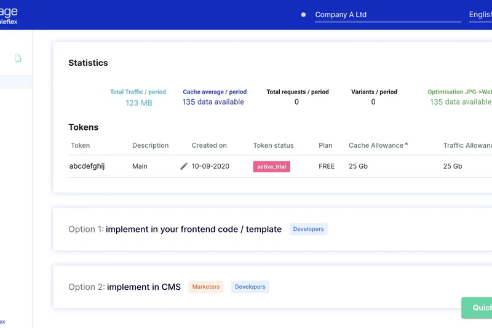Click the white dot beside Company A Ltd
Viewport: 492px width, 328px height.
click(x=303, y=15)
